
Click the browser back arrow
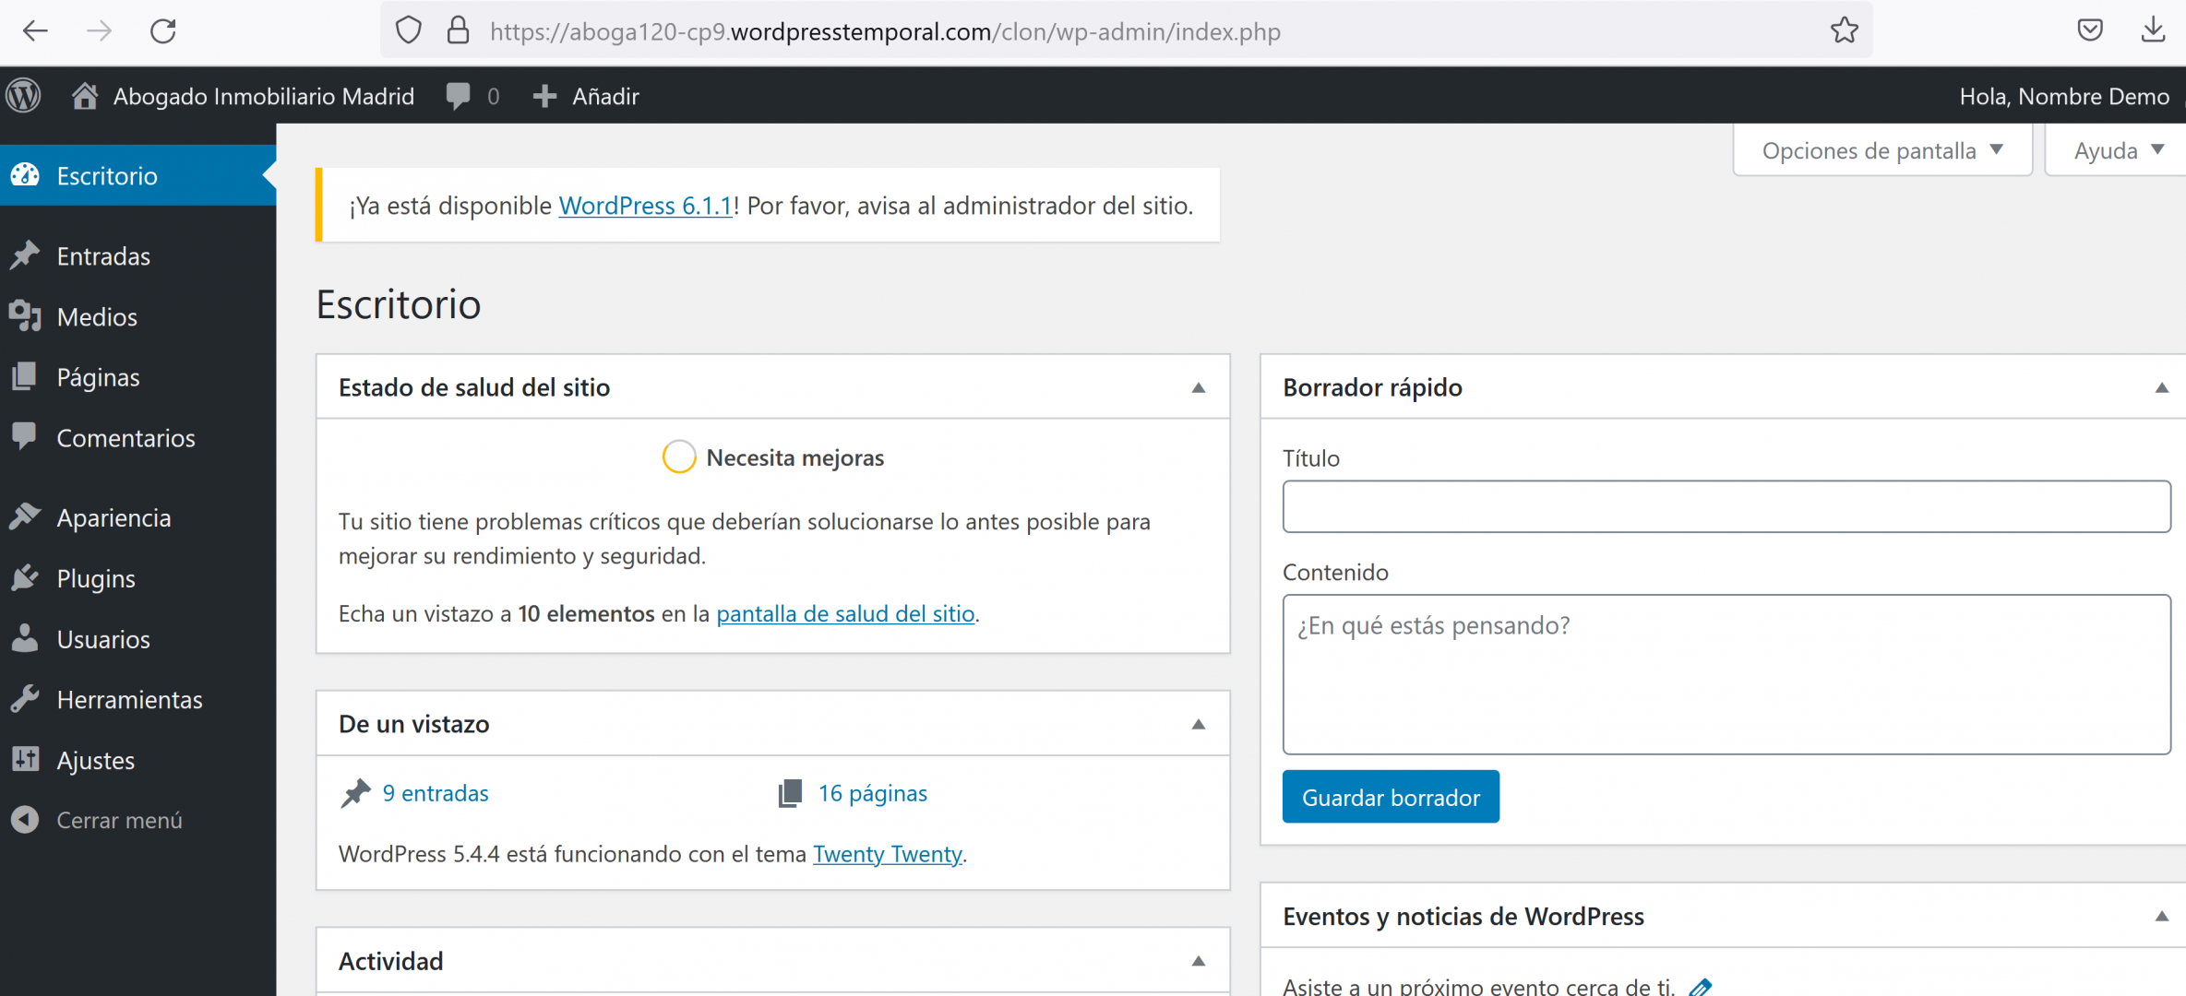click(x=35, y=31)
